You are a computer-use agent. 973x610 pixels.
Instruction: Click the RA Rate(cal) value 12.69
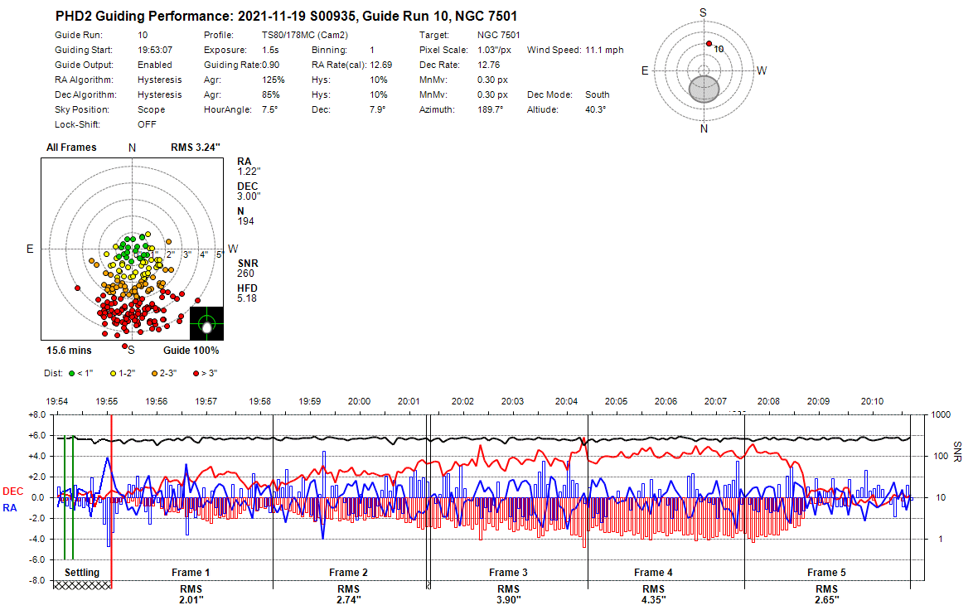click(x=381, y=65)
